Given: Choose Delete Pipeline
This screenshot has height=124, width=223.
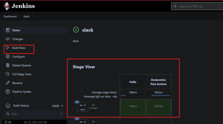Looking at the screenshot, I should [22, 65].
